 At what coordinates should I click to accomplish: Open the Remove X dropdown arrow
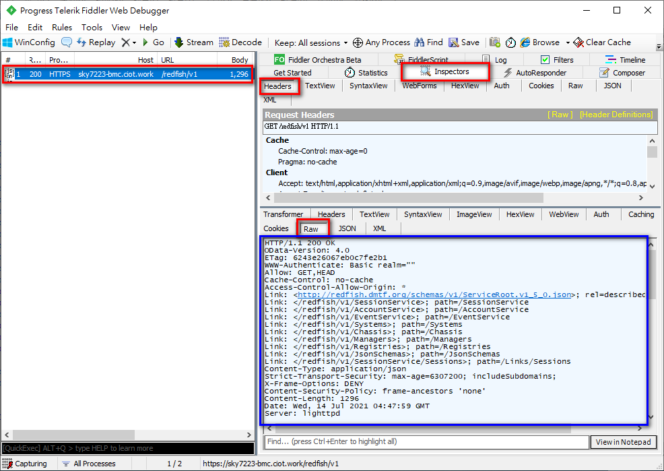coord(133,42)
